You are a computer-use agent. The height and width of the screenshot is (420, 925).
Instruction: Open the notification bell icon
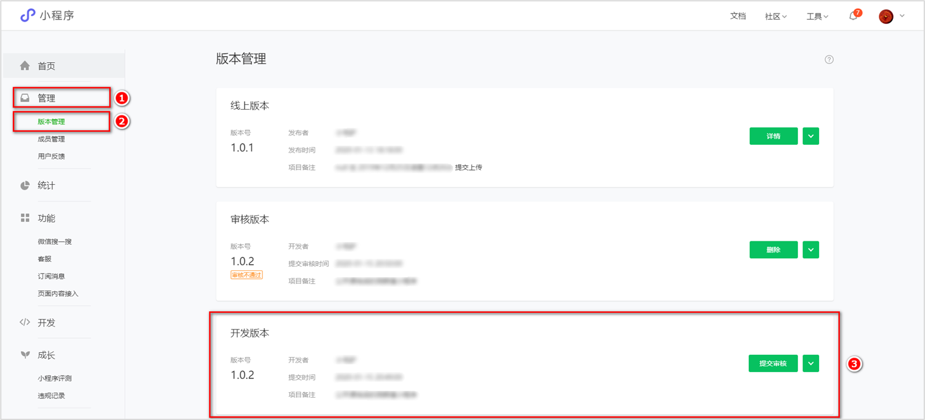click(853, 16)
